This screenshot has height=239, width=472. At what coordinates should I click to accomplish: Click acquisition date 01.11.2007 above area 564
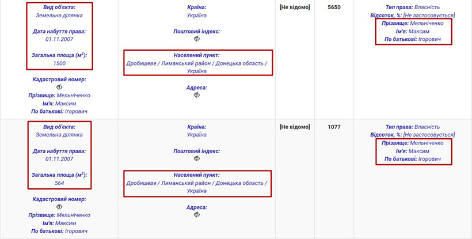pos(59,159)
